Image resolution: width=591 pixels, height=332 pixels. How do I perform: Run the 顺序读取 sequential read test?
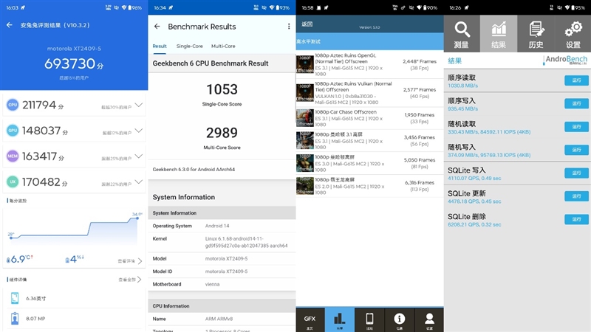click(x=576, y=80)
